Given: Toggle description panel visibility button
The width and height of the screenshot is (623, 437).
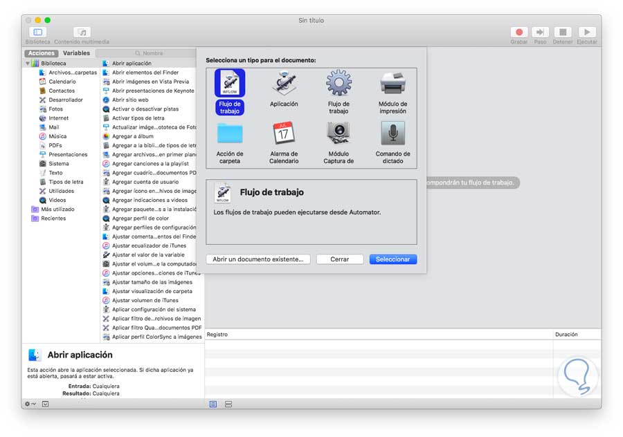Looking at the screenshot, I should [x=45, y=404].
